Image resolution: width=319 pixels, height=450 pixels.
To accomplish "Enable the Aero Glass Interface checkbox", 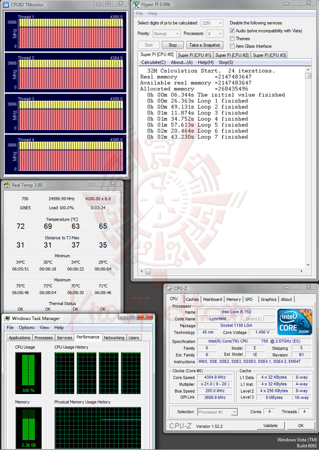I will [x=232, y=46].
